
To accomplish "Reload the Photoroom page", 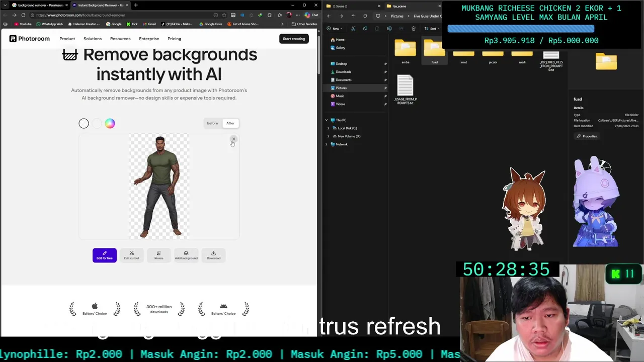I will click(x=23, y=15).
